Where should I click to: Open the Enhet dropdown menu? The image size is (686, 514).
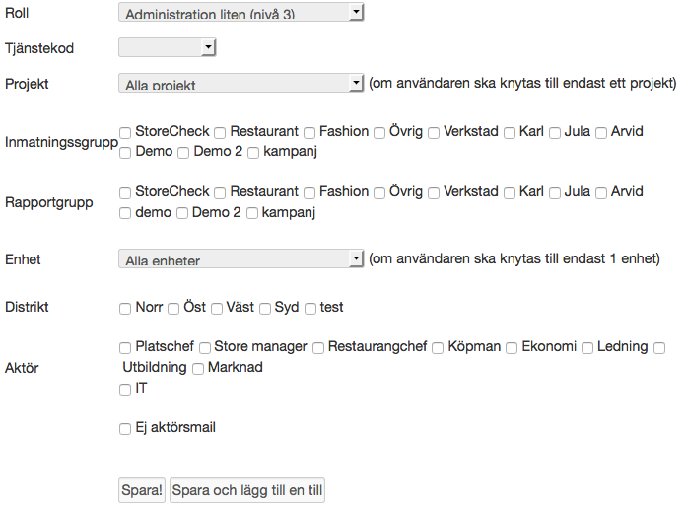tap(240, 258)
